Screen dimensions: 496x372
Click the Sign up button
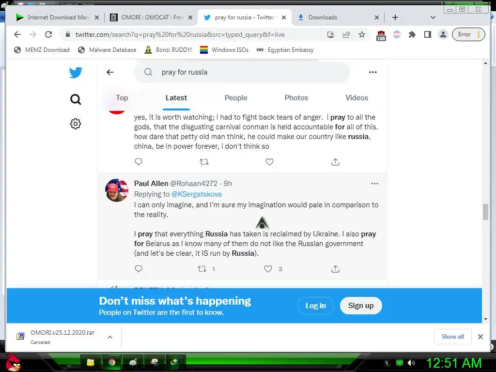coord(361,306)
